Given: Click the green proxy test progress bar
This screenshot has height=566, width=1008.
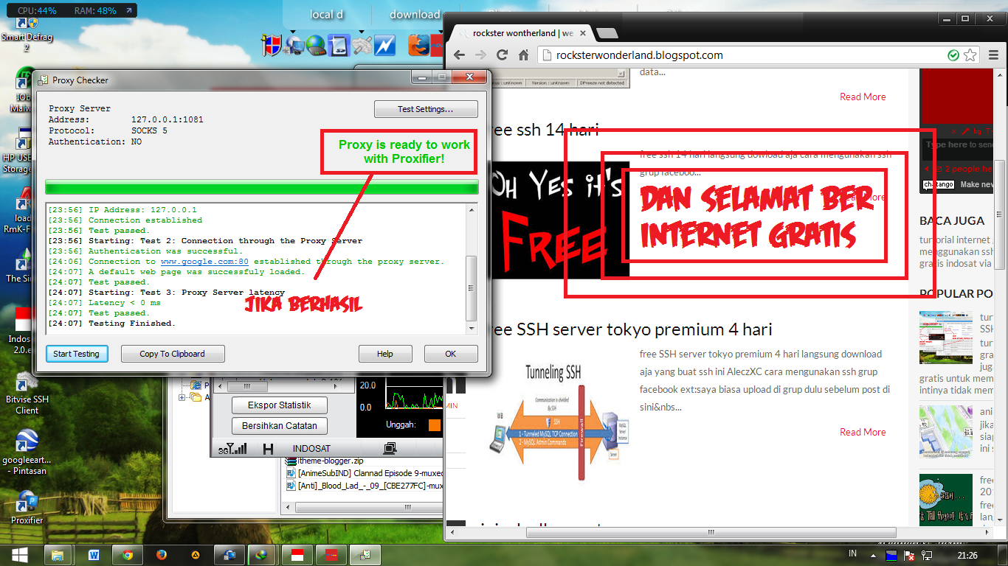Looking at the screenshot, I should [262, 187].
